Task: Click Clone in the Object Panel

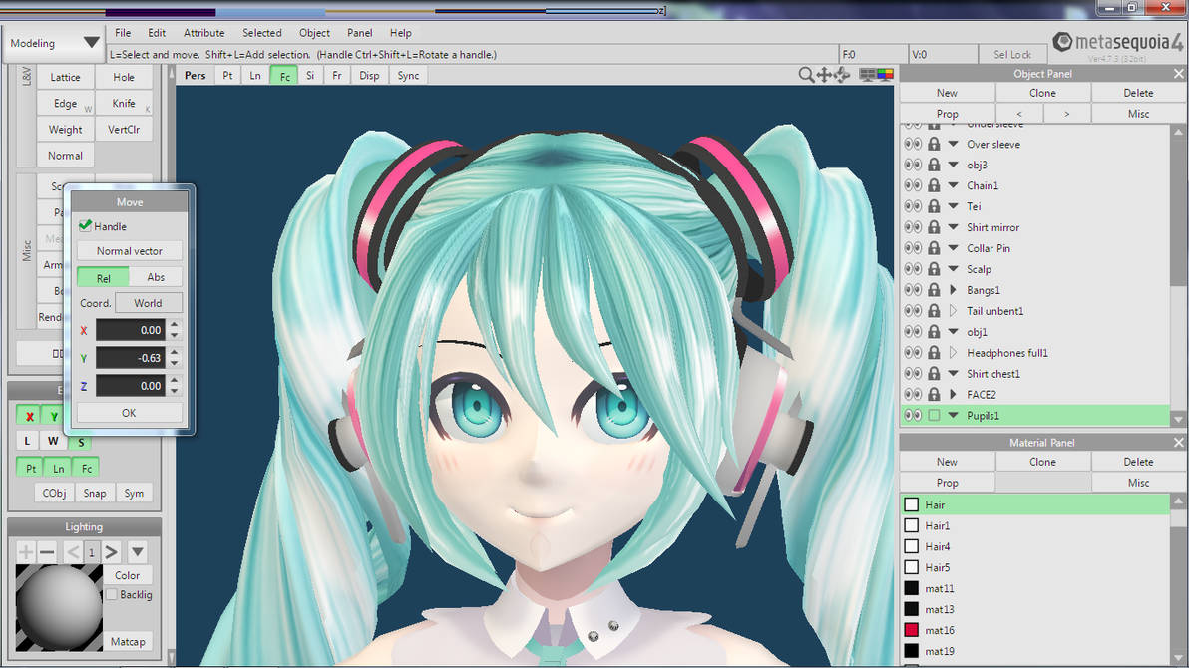Action: 1042,93
